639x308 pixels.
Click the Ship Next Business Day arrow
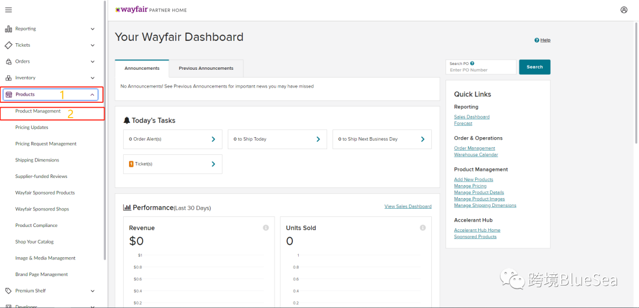coord(422,140)
